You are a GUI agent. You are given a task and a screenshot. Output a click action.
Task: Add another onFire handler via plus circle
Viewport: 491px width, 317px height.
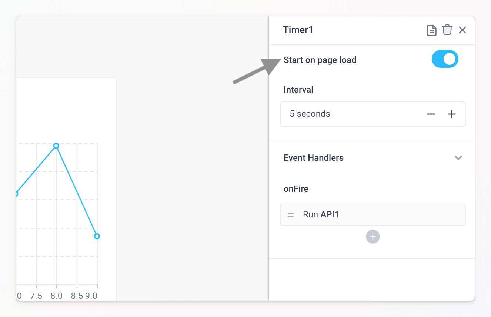point(373,237)
